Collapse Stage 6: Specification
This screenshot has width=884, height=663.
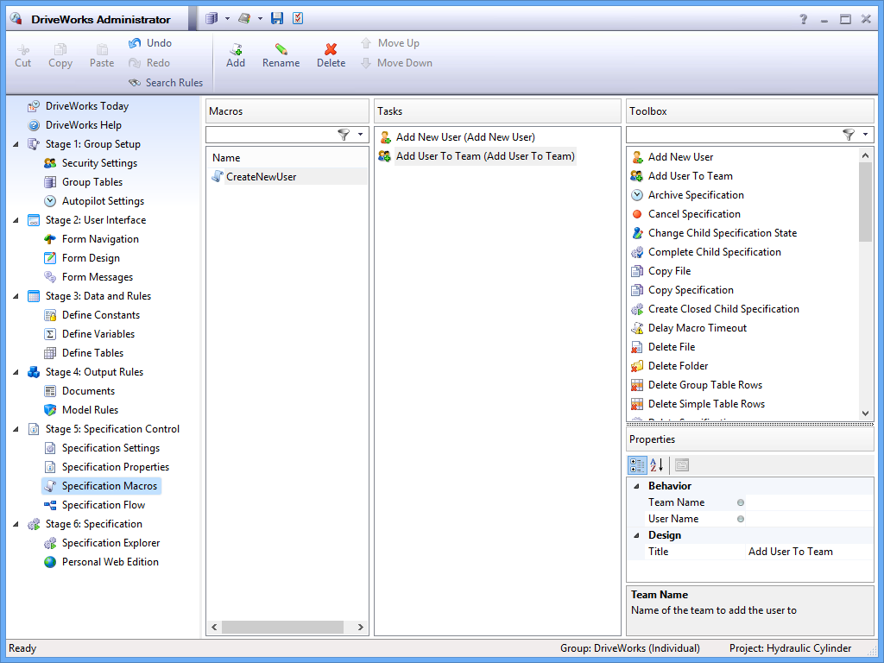(16, 524)
